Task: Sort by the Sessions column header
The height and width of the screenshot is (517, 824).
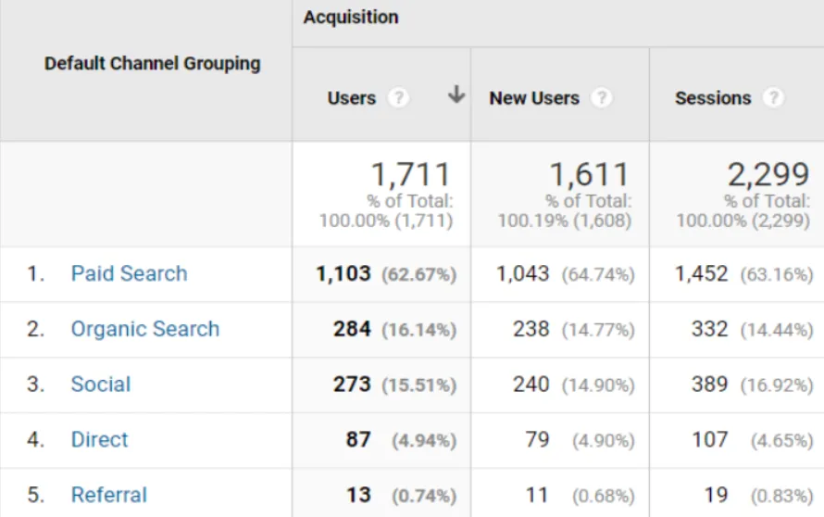Action: (x=713, y=98)
